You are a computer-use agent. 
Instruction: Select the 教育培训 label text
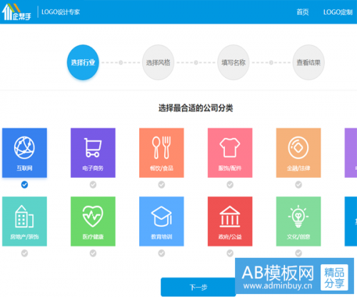(161, 237)
